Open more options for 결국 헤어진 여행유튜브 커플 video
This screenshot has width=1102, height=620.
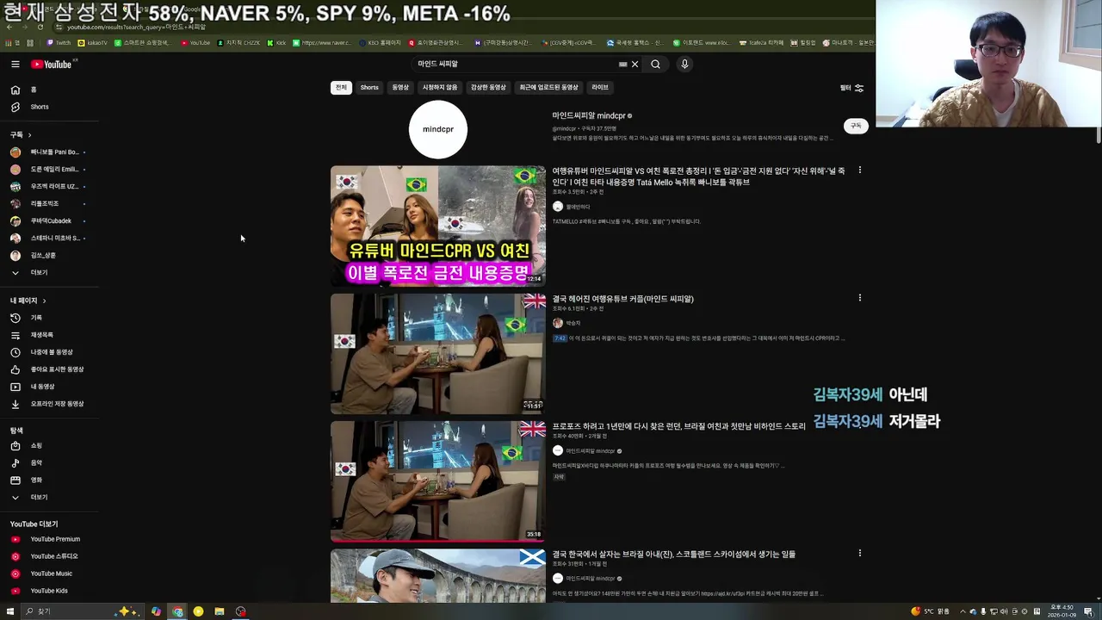tap(859, 298)
